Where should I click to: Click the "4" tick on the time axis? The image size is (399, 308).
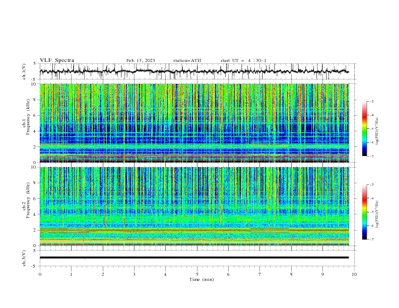(165, 274)
